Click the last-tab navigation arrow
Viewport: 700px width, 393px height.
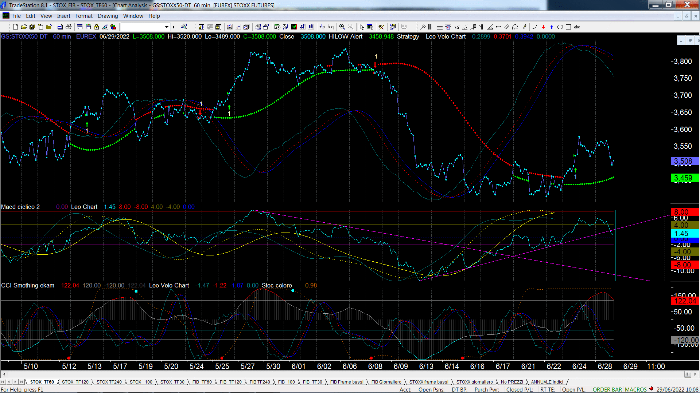[21, 382]
